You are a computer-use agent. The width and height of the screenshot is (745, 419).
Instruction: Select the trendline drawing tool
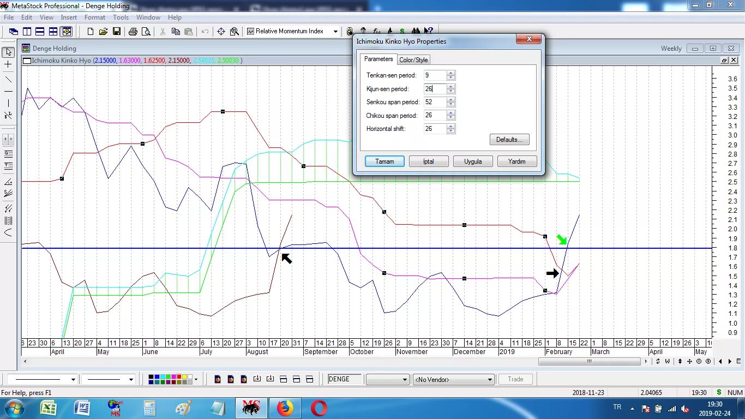coord(8,79)
